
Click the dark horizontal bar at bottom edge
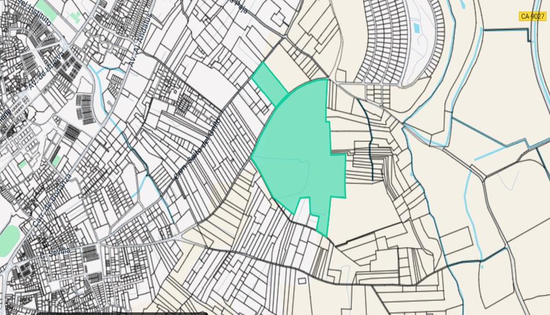tap(122, 313)
